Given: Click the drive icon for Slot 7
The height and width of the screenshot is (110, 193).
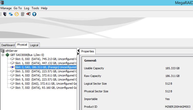Looking at the screenshot, I should (12, 88).
